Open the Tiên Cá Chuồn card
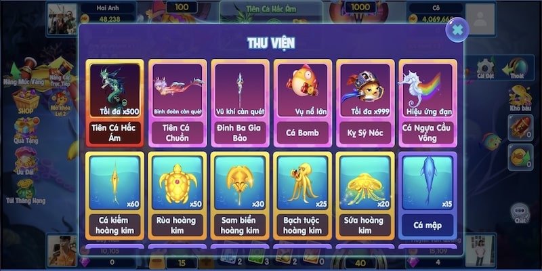This screenshot has height=271, width=542. (x=178, y=103)
